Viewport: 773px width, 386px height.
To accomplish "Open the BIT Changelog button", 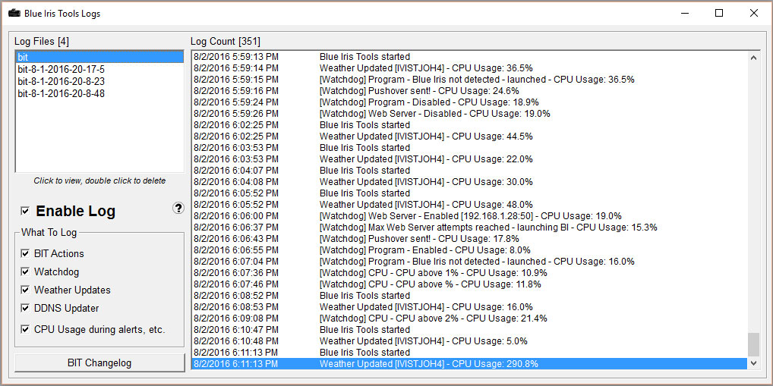I will pyautogui.click(x=99, y=362).
